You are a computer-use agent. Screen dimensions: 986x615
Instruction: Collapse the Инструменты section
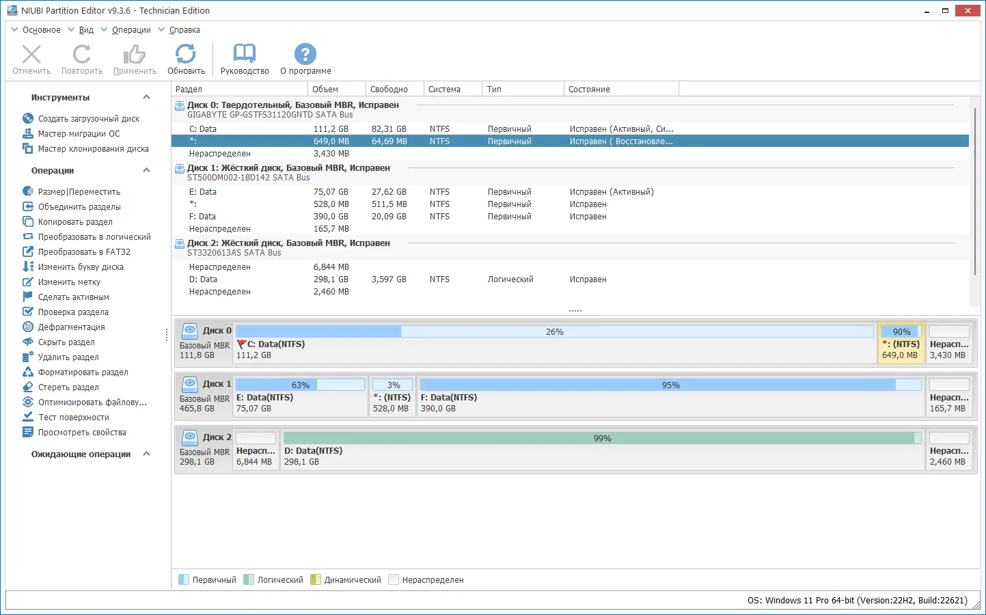[x=146, y=98]
